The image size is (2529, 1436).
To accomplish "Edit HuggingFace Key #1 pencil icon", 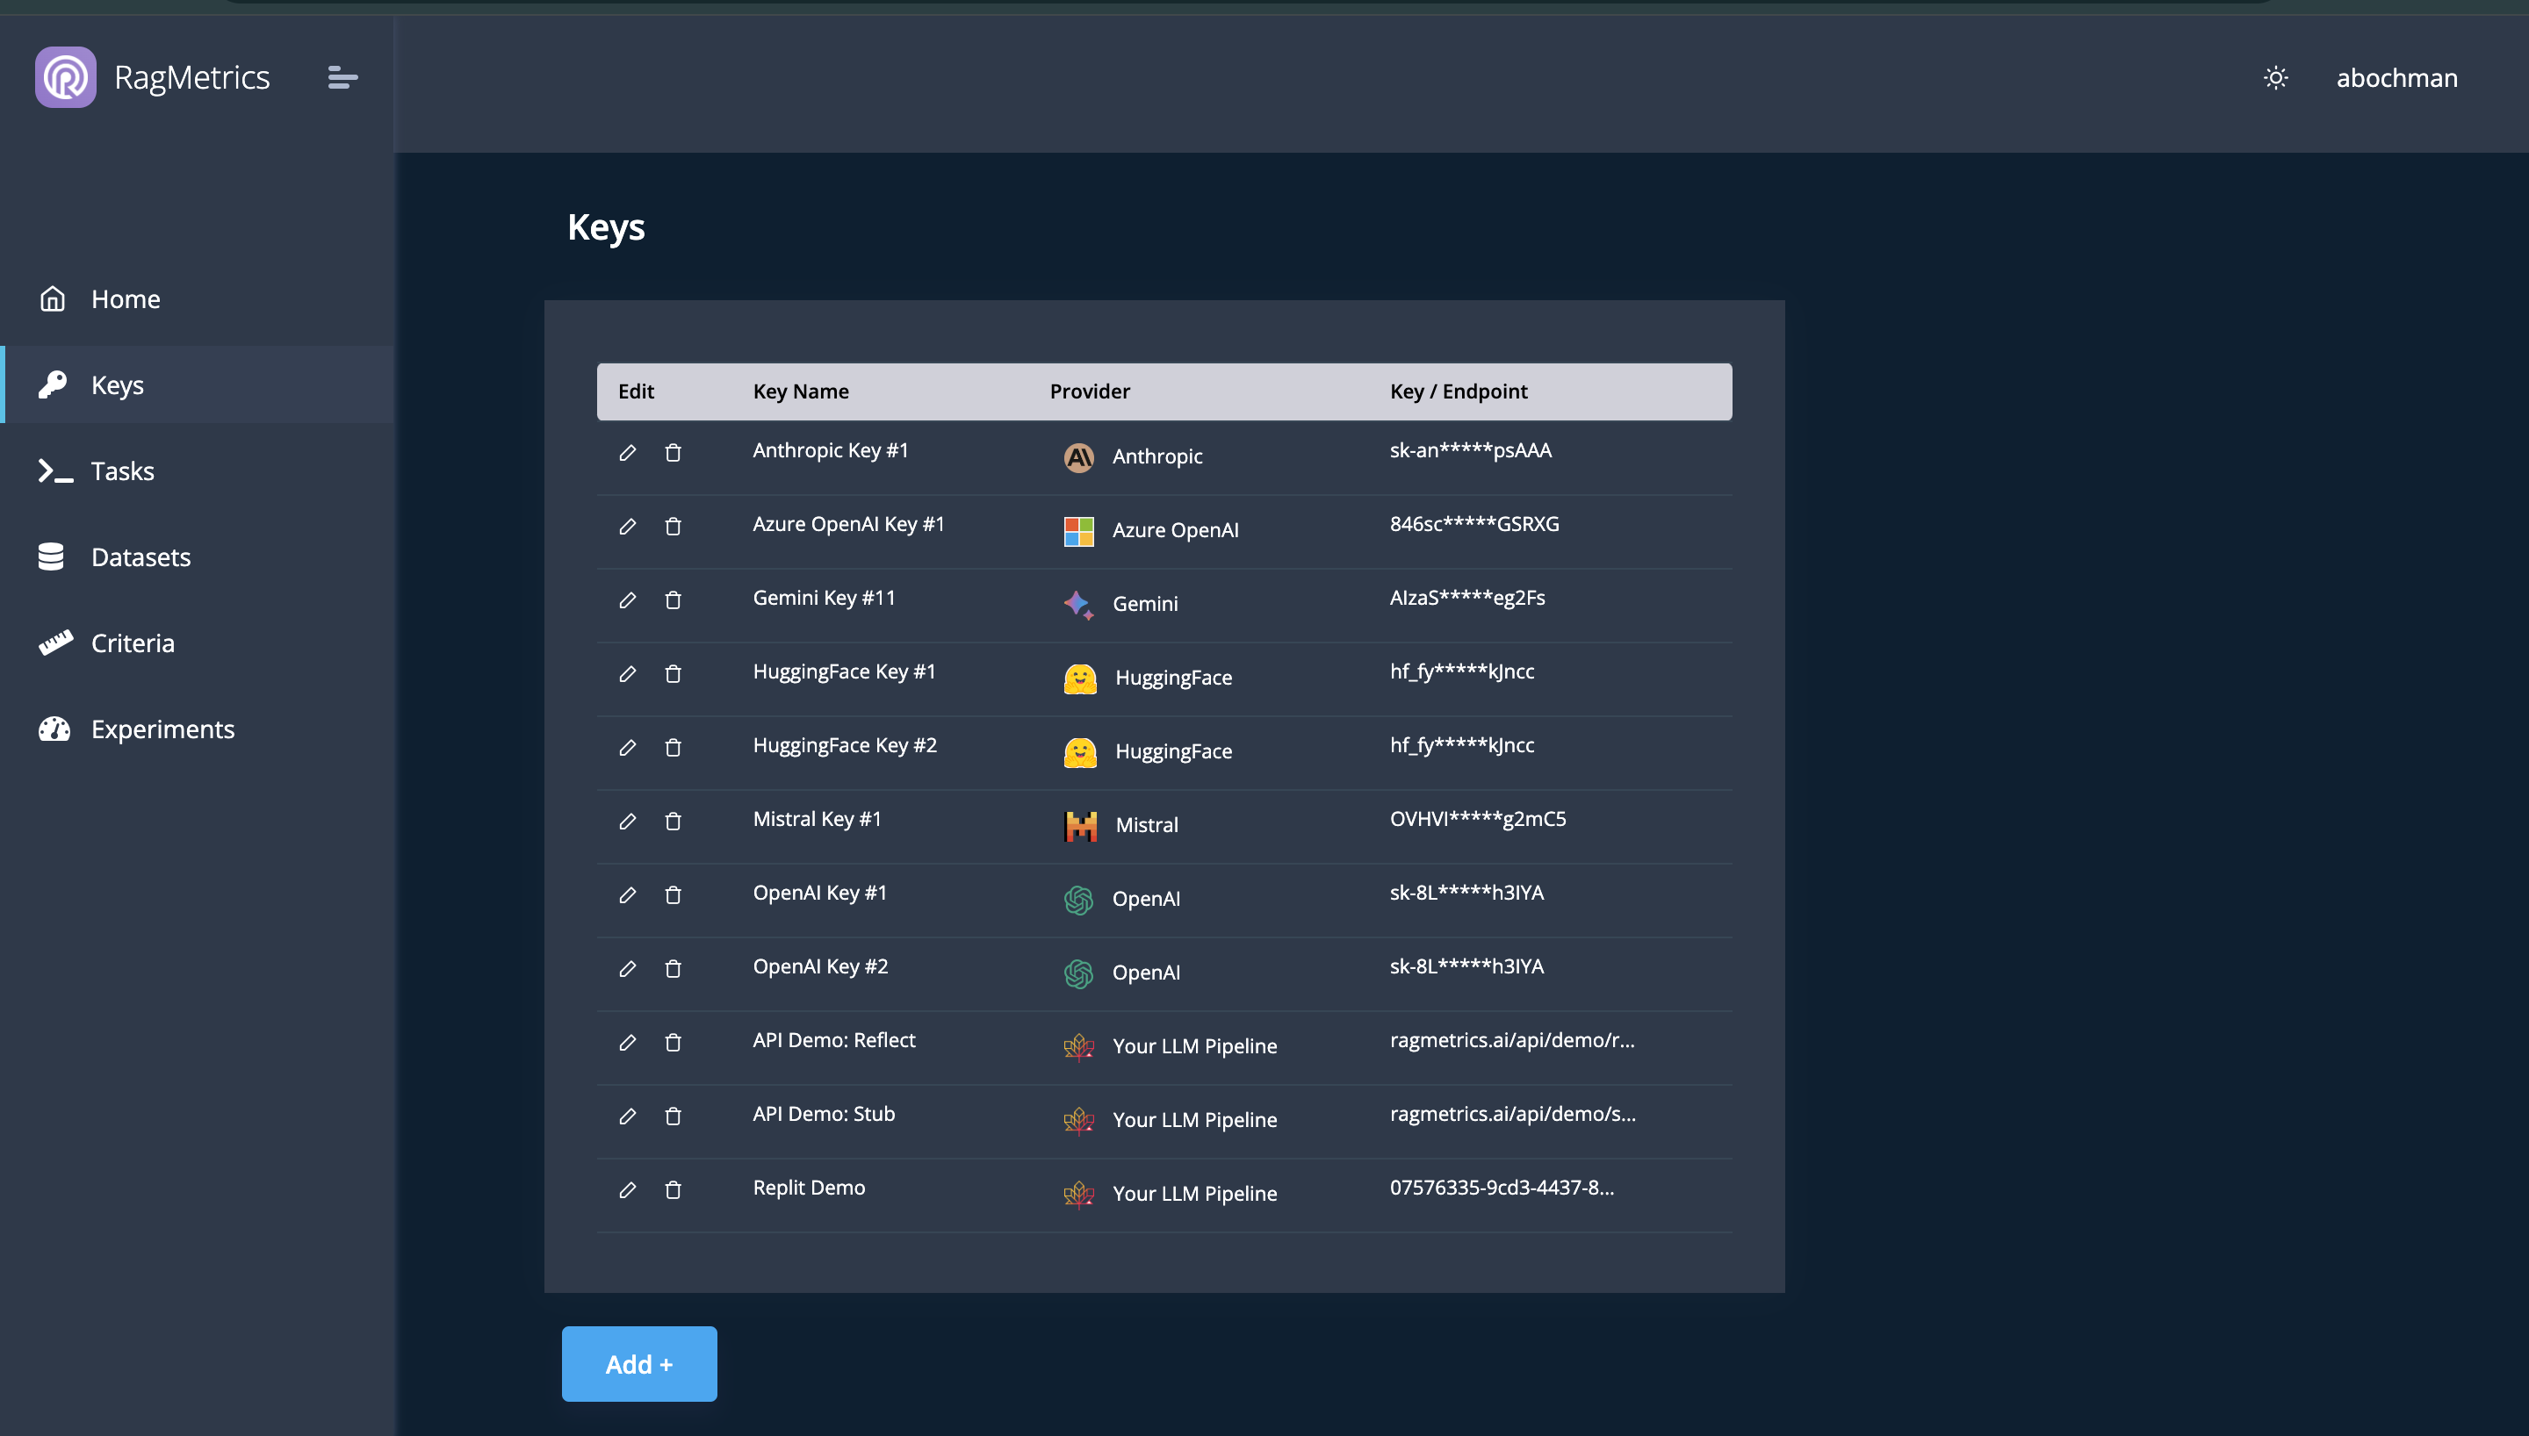I will pos(627,673).
